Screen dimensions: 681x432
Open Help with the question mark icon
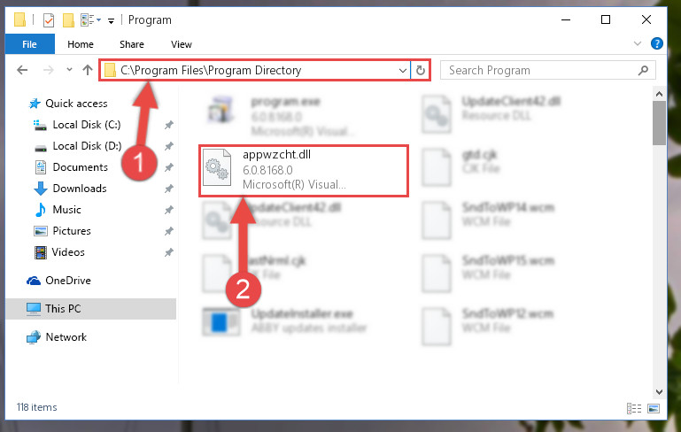coord(657,43)
